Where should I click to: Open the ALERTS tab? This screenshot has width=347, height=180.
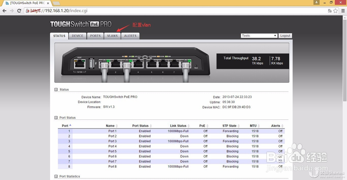[130, 36]
